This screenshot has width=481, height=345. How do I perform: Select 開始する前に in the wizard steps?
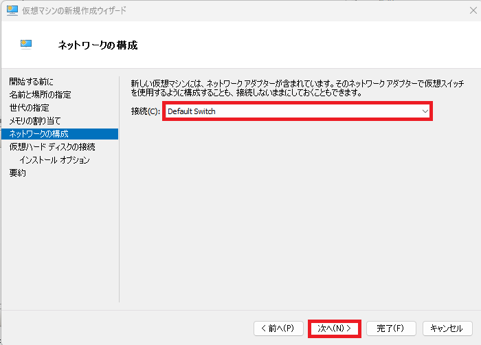click(32, 82)
